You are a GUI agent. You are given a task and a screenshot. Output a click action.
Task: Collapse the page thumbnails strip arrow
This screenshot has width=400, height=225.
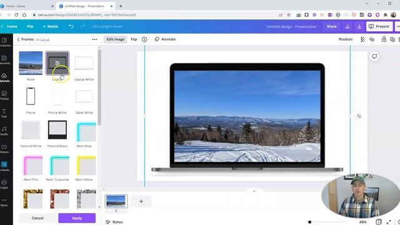point(254,191)
